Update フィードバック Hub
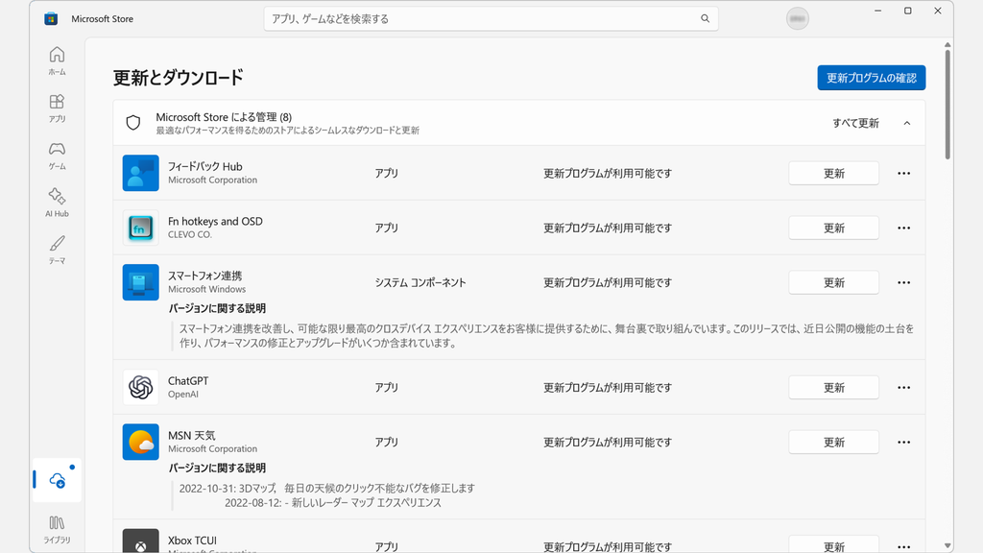Screen dimensions: 983x553 [x=833, y=173]
